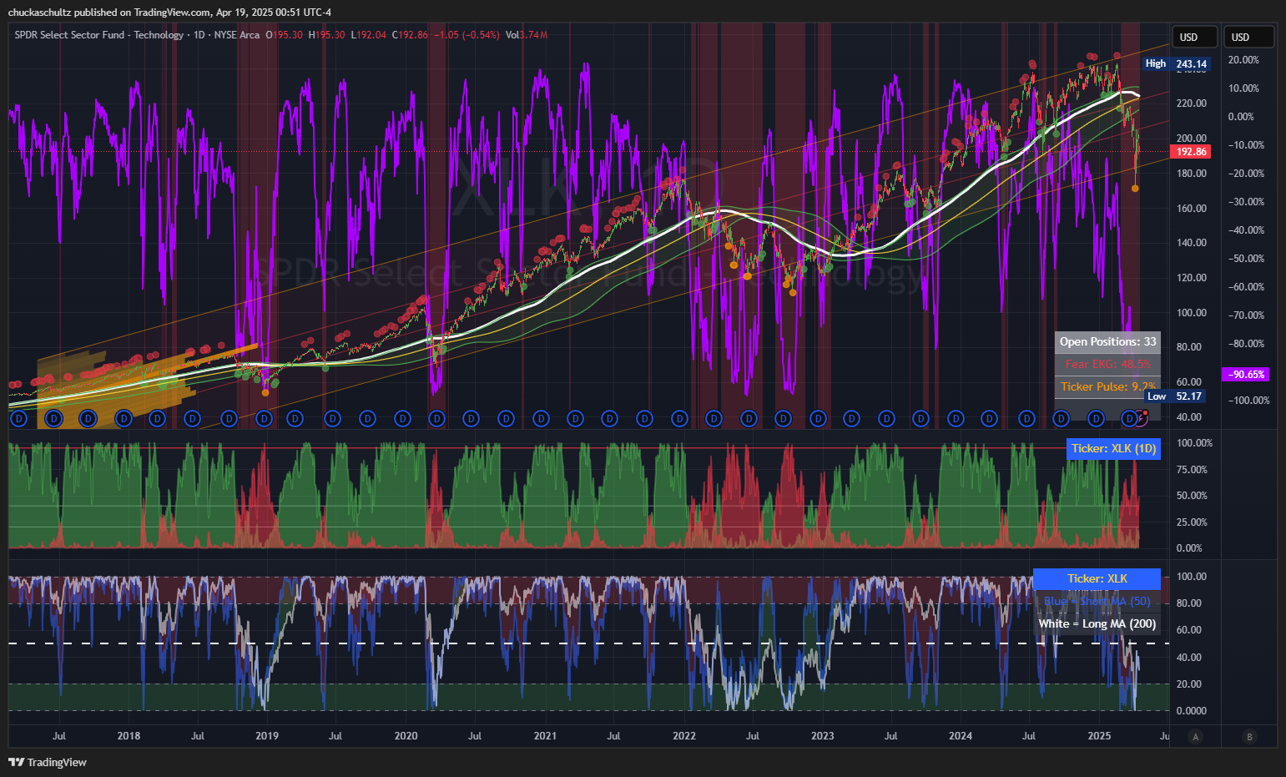Click the dividend D marker beside the lightning icon
Screen dimensions: 1286x777
pyautogui.click(x=1129, y=418)
